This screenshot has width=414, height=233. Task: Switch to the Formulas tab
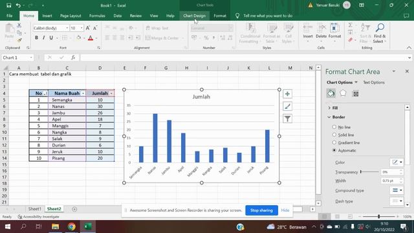click(97, 16)
